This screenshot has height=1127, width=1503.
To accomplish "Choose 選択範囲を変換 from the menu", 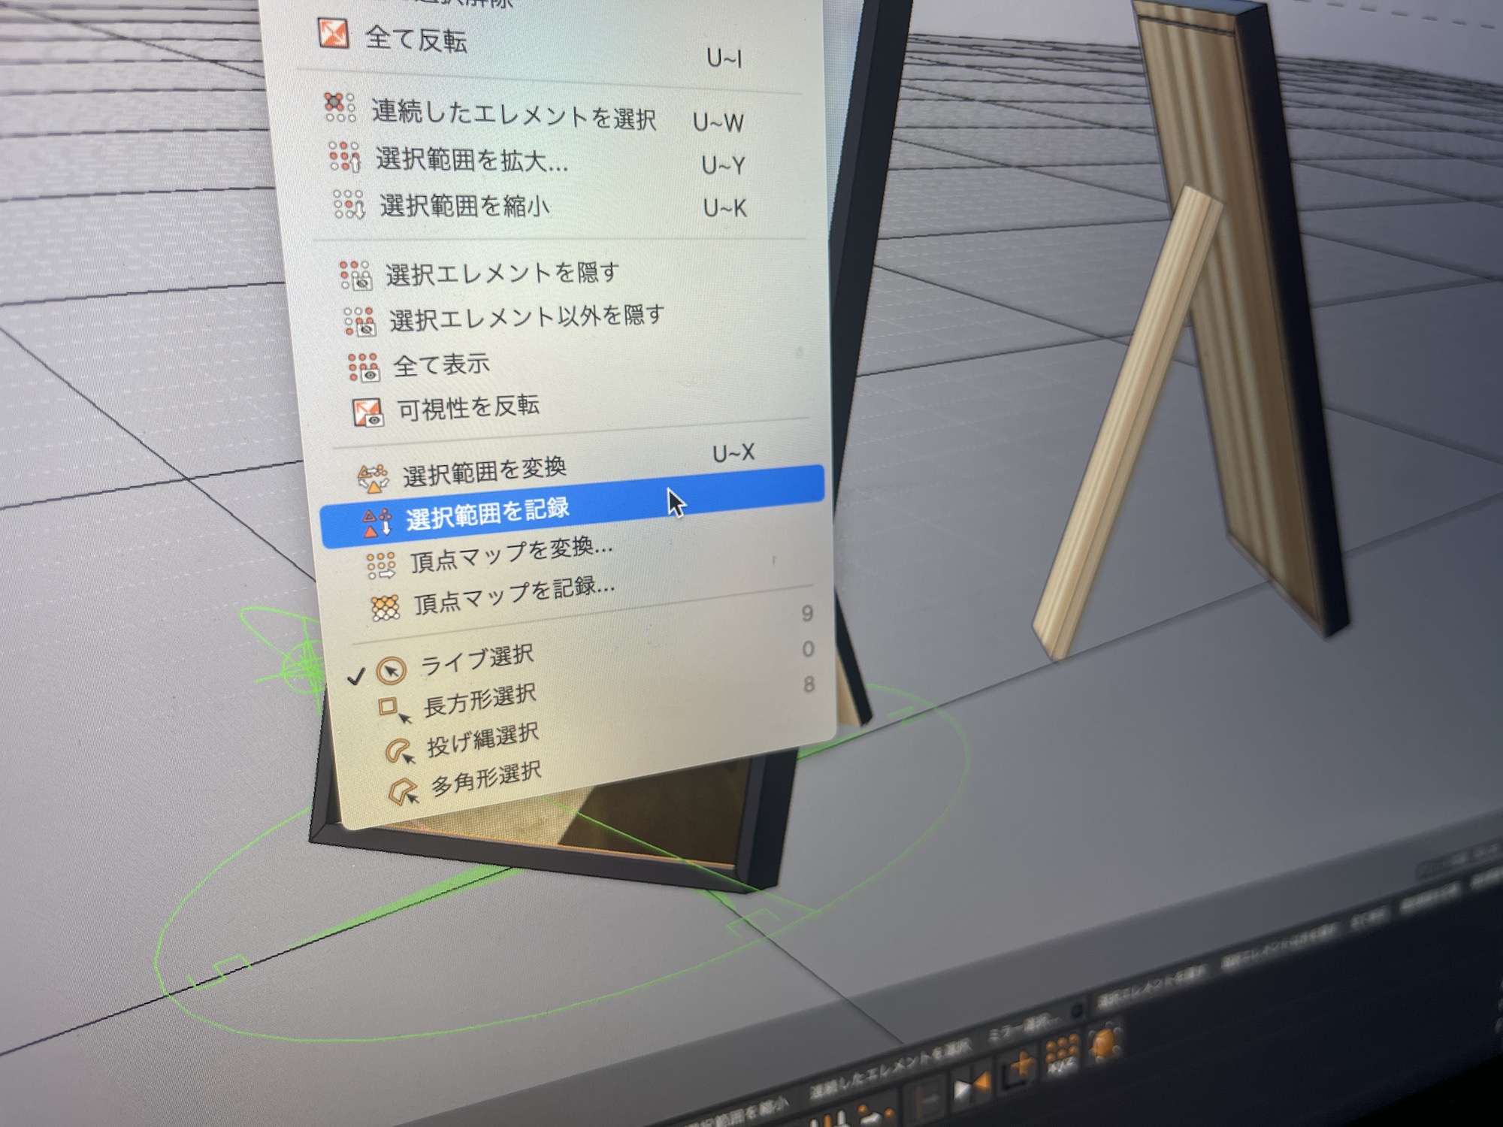I will [x=484, y=472].
